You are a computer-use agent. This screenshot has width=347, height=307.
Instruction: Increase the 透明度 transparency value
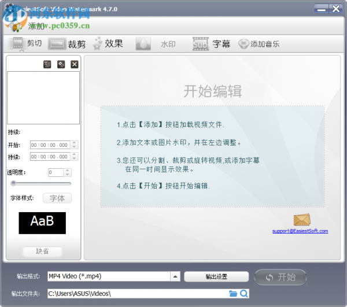tap(68, 171)
